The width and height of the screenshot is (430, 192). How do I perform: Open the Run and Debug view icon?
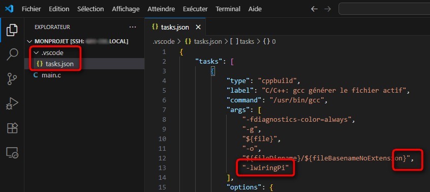12,103
